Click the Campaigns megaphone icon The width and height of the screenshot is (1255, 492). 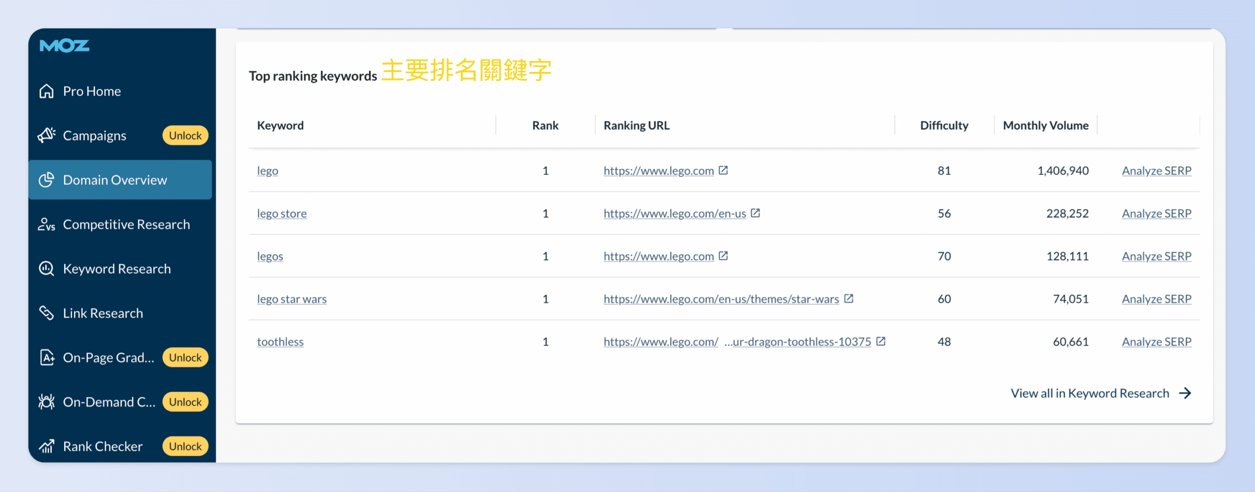(x=47, y=135)
